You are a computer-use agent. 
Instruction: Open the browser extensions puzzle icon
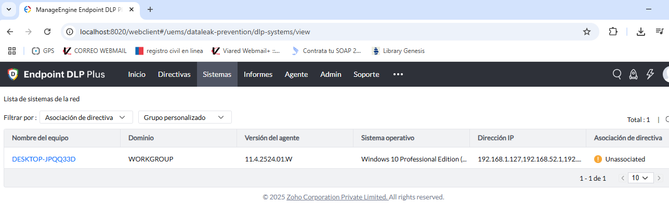(x=613, y=32)
